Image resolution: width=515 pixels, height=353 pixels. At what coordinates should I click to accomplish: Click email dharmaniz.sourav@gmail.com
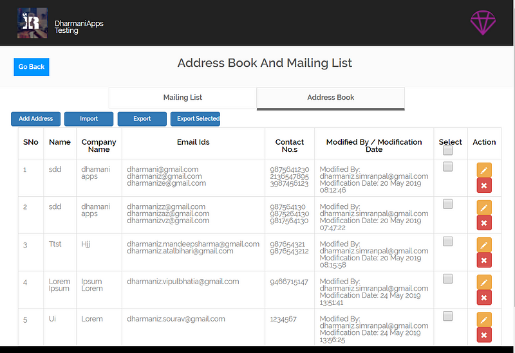pyautogui.click(x=176, y=319)
